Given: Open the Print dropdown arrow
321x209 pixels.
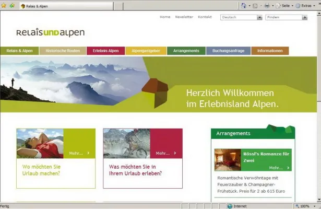Looking at the screenshot, I should coord(272,6).
